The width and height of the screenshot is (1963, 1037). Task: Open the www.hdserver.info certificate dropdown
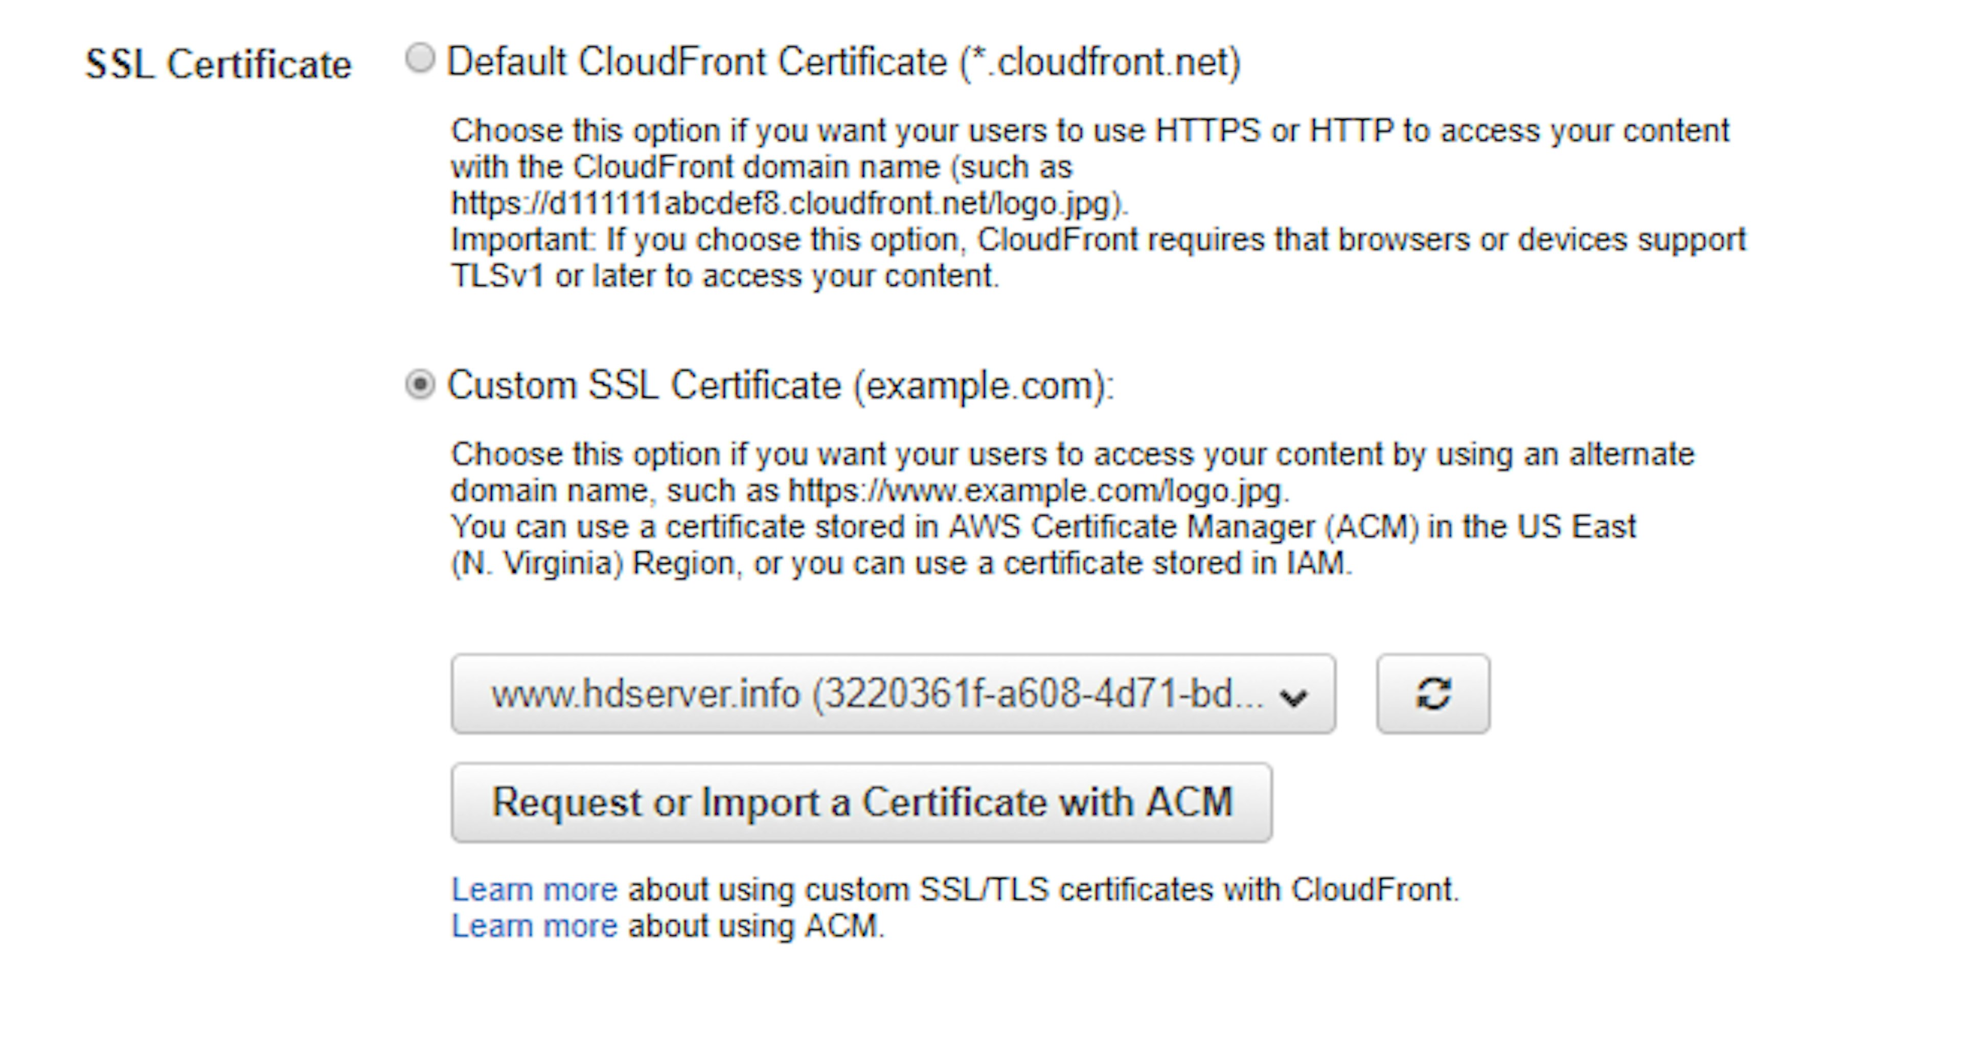(x=876, y=694)
